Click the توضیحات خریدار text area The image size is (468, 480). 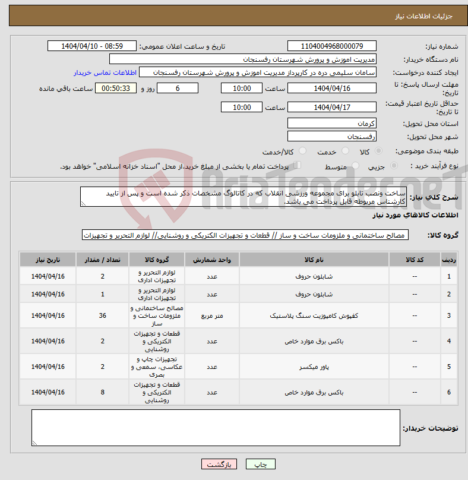tap(216, 428)
